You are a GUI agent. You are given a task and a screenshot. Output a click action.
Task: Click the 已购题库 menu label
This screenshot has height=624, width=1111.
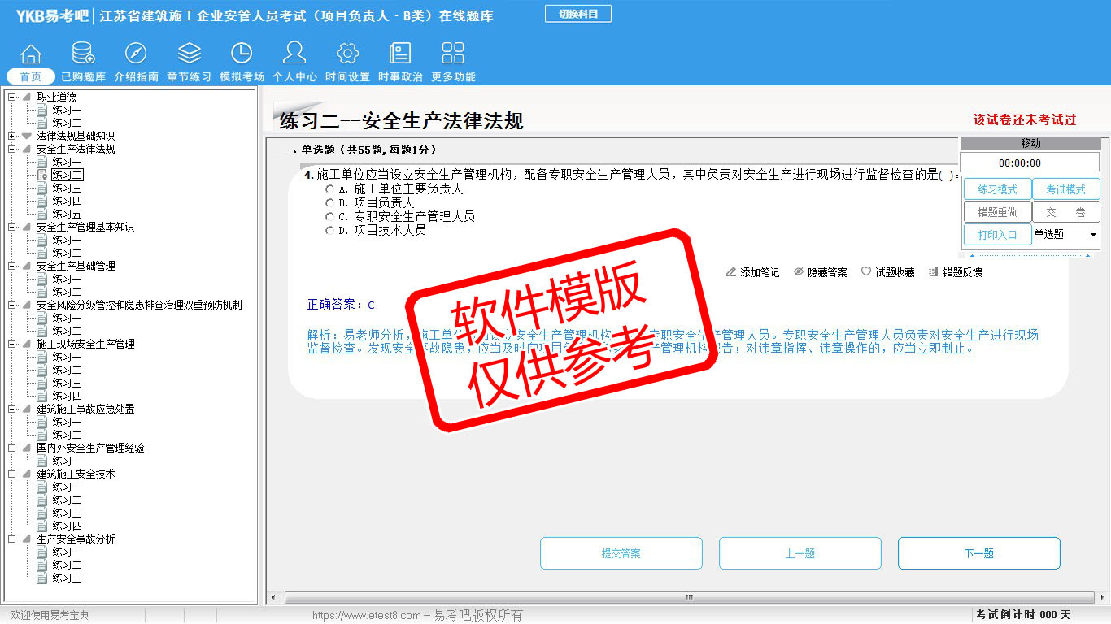(x=83, y=76)
